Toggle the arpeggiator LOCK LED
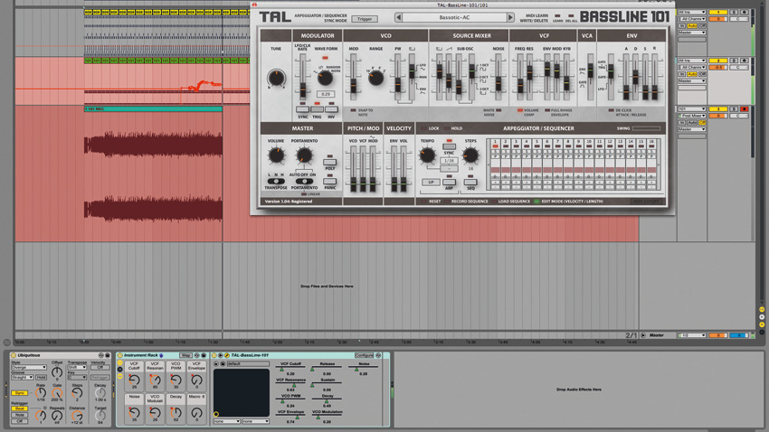The image size is (769, 432). coord(423,128)
